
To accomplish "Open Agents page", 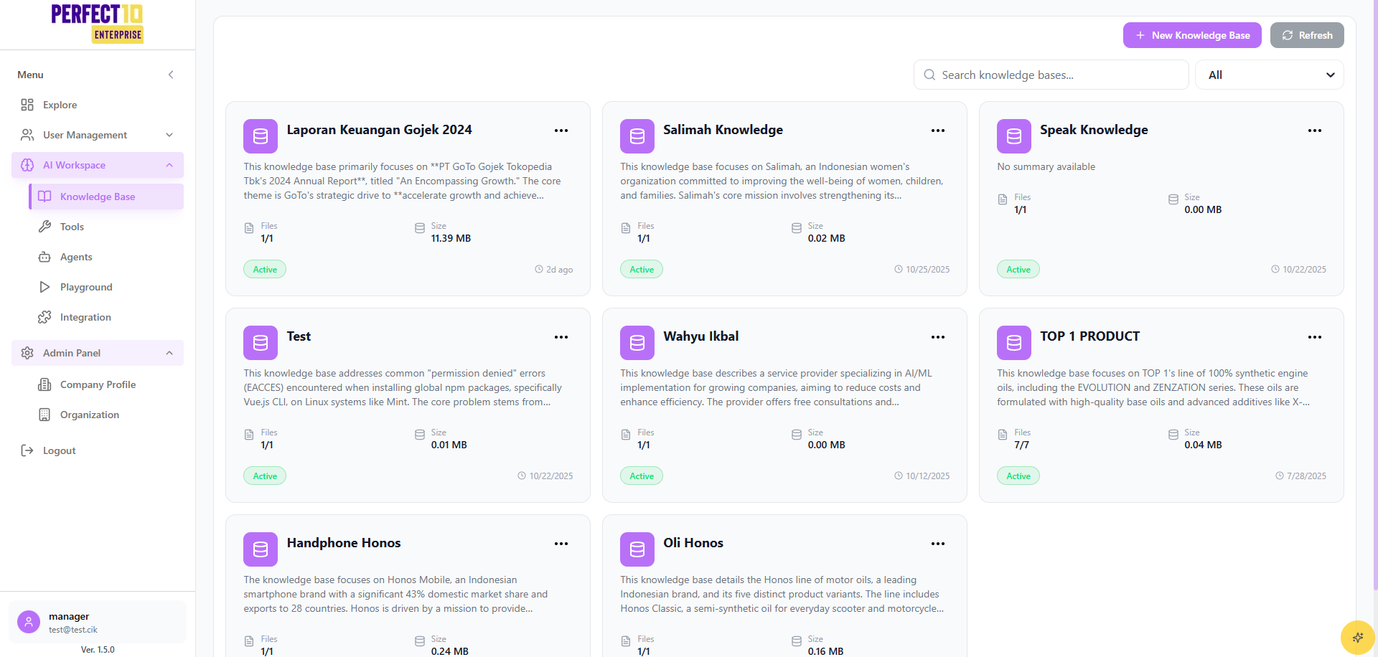I will pyautogui.click(x=106, y=257).
